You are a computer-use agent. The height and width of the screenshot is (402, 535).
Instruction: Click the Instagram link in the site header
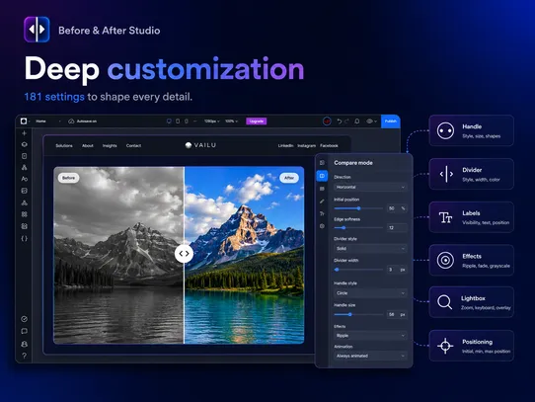point(306,146)
